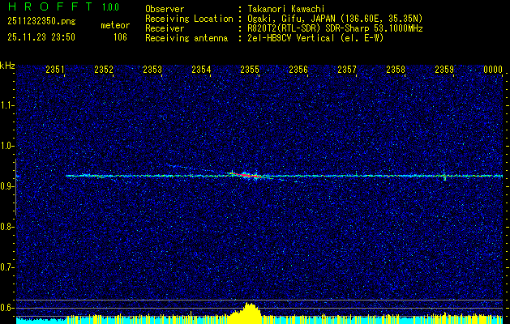Click version number 1.0.0
510x324 pixels.
[110, 7]
